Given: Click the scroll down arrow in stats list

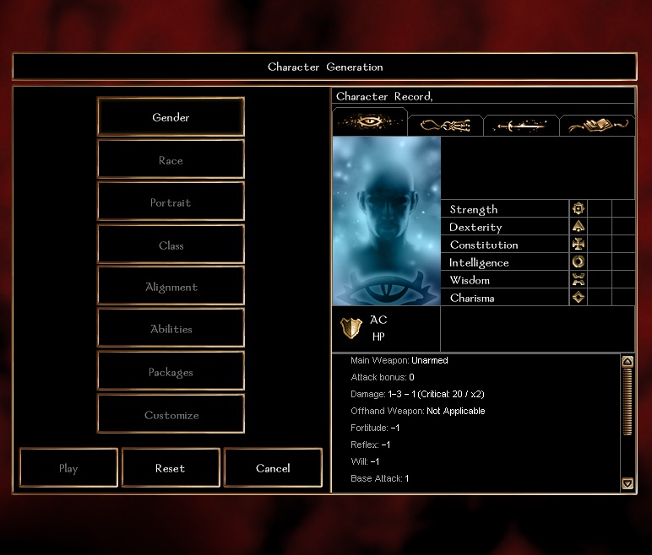Looking at the screenshot, I should (x=628, y=483).
